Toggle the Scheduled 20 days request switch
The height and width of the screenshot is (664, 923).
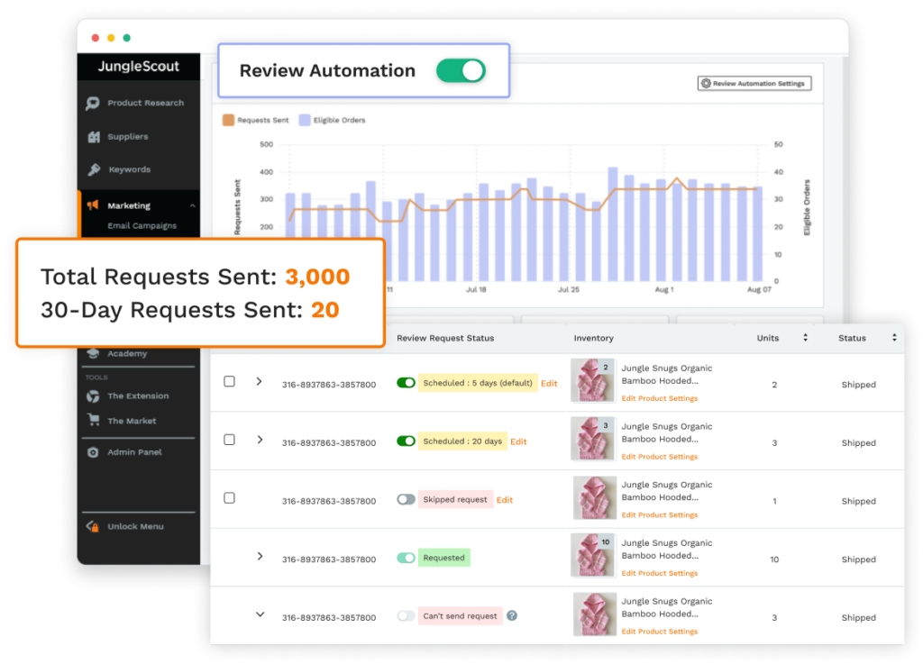coord(407,441)
